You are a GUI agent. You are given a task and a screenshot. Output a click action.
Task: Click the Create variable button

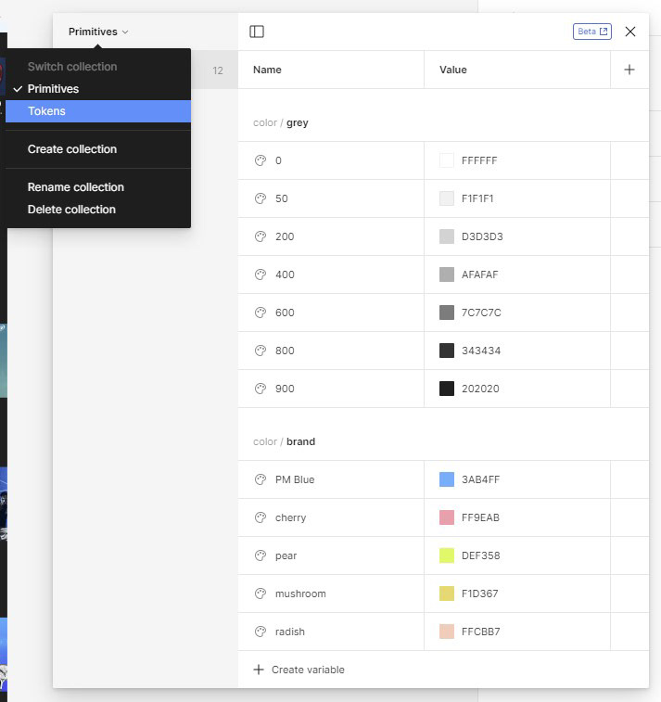[299, 670]
